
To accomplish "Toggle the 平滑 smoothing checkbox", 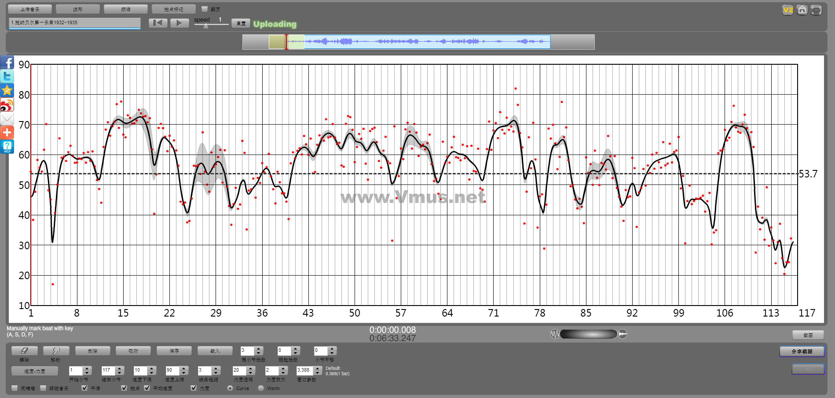I will (x=85, y=388).
